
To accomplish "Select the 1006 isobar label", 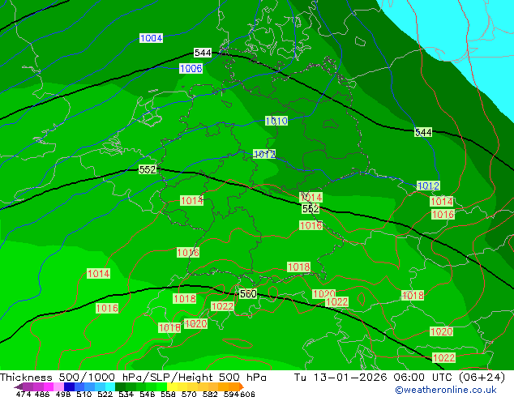I will click(x=191, y=68).
